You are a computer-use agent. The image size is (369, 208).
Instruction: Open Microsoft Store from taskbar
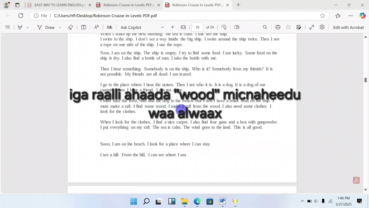[210, 201]
